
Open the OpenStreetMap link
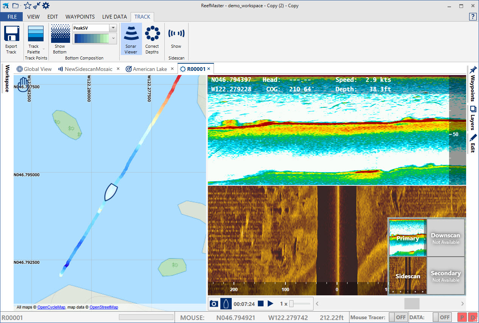coord(104,307)
